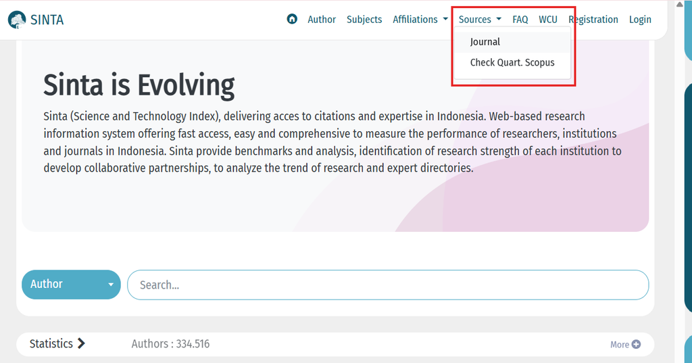Click the Sinta is Evolving heading
Screen dimensions: 692x363
click(x=139, y=84)
